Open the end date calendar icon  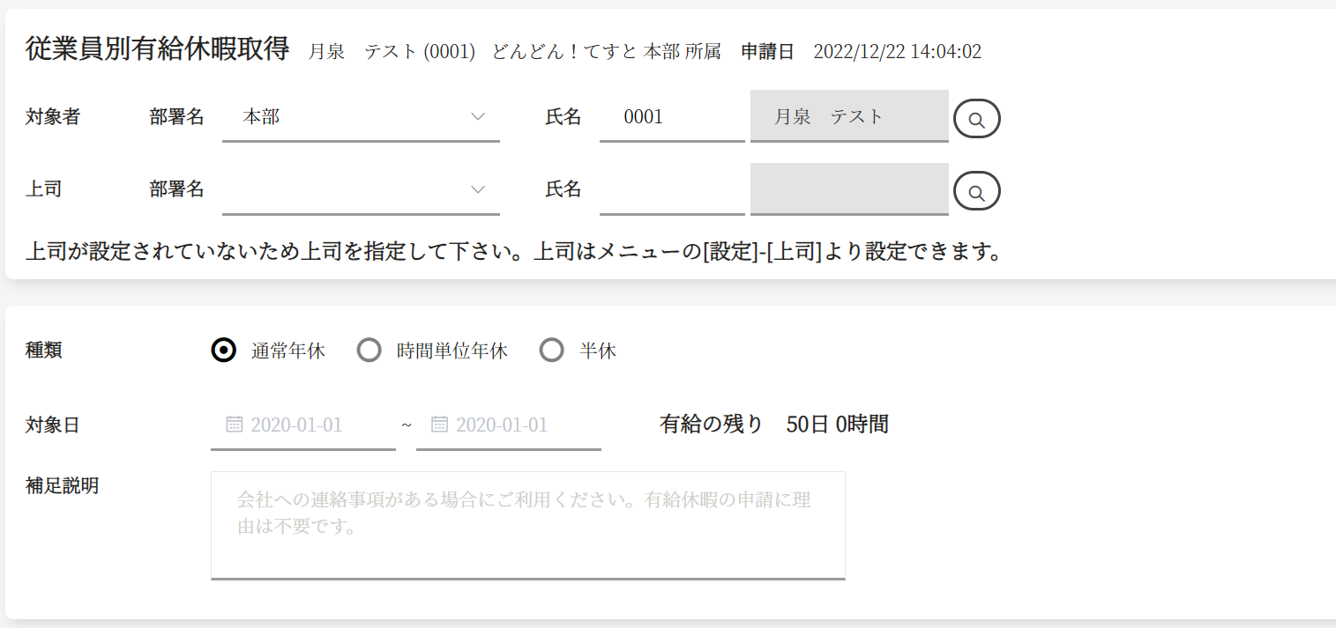(439, 425)
